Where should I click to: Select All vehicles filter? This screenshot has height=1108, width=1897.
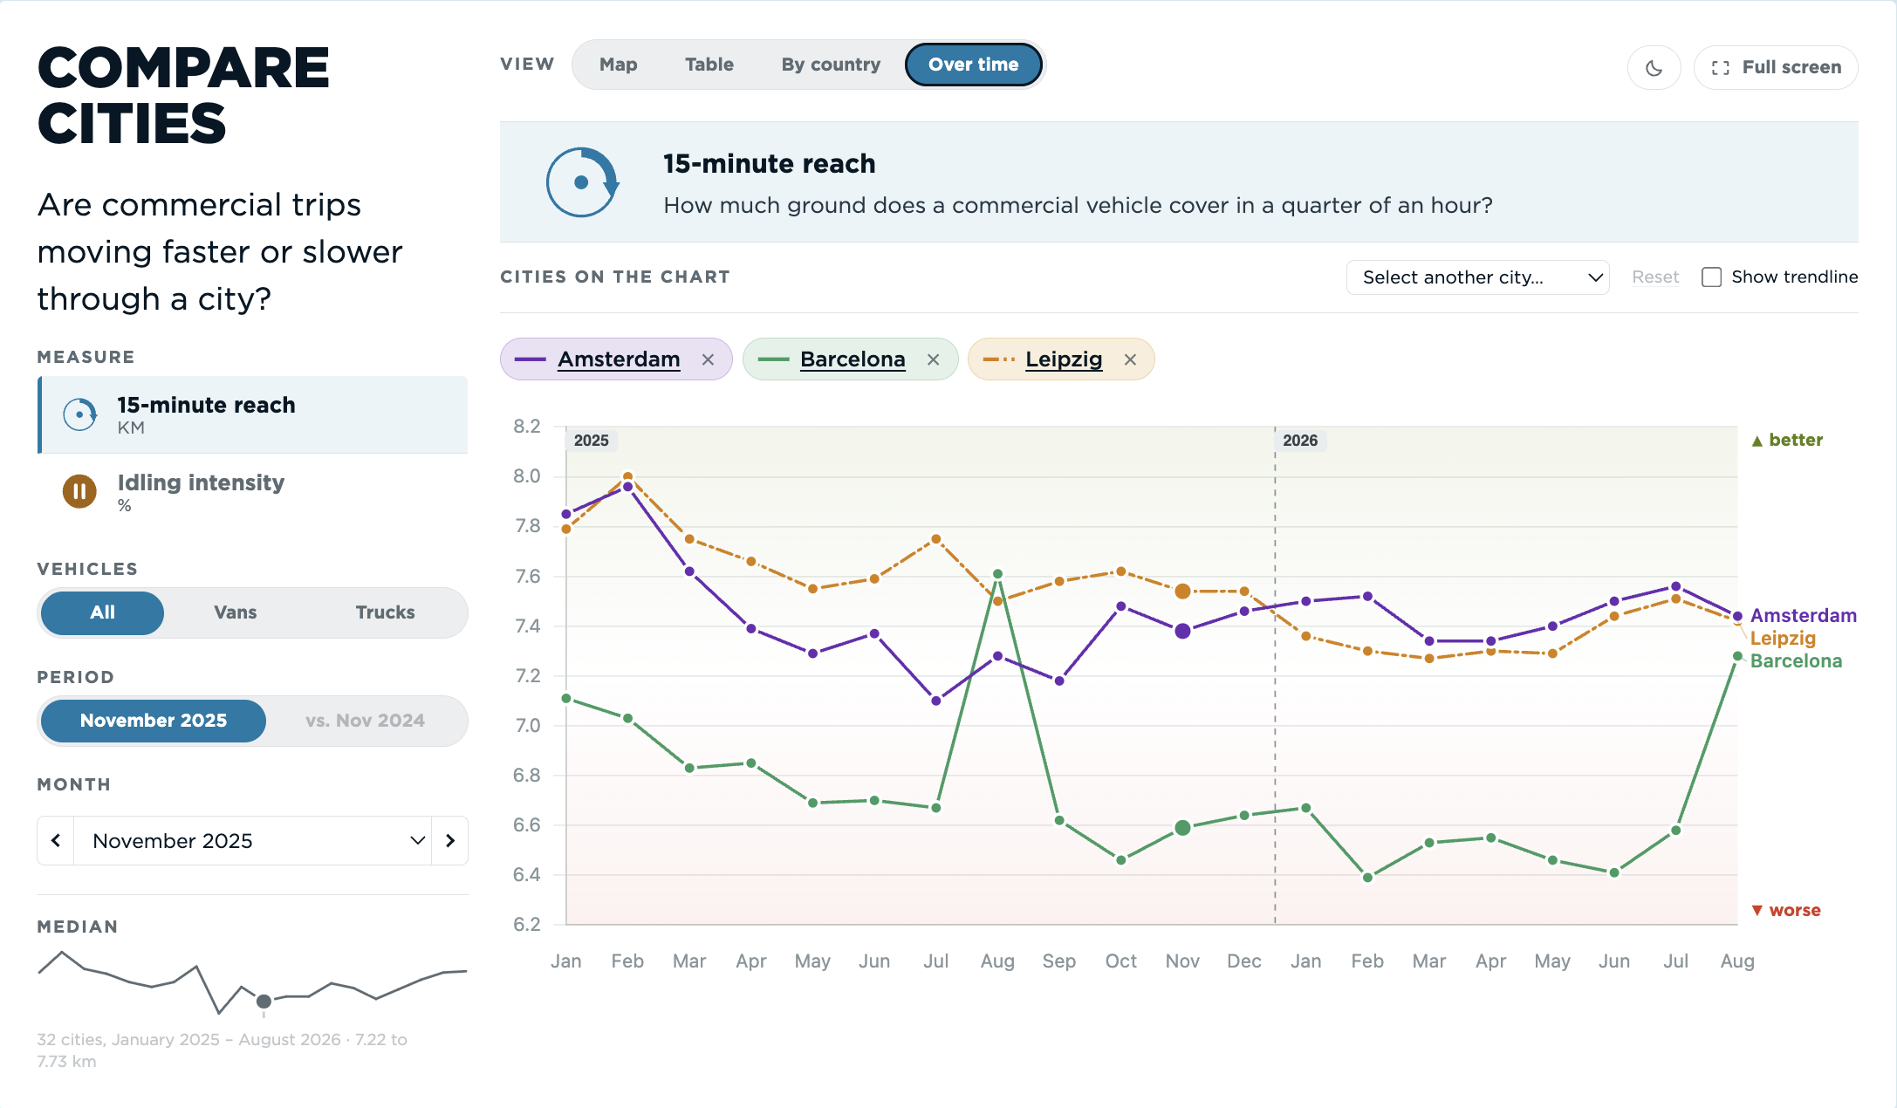click(x=102, y=612)
